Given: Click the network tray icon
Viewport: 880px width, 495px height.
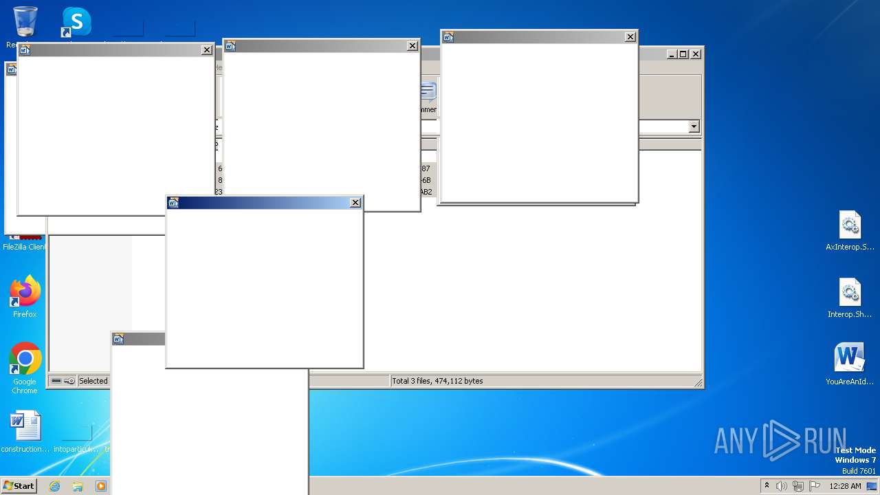Looking at the screenshot, I should coord(797,486).
